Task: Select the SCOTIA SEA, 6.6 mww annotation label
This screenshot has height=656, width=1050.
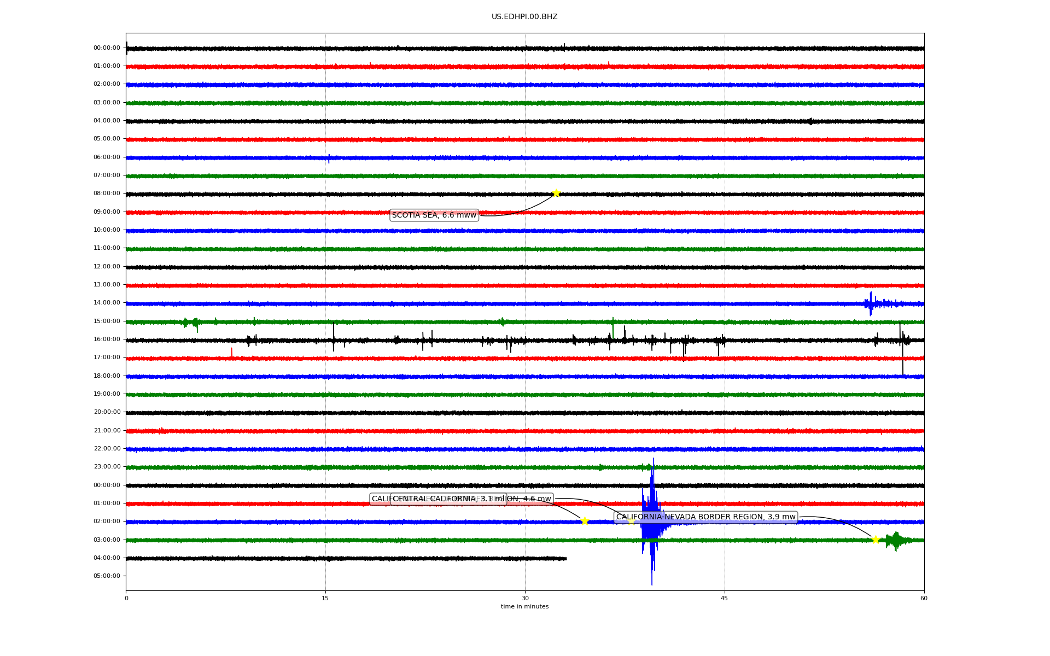Action: (434, 215)
